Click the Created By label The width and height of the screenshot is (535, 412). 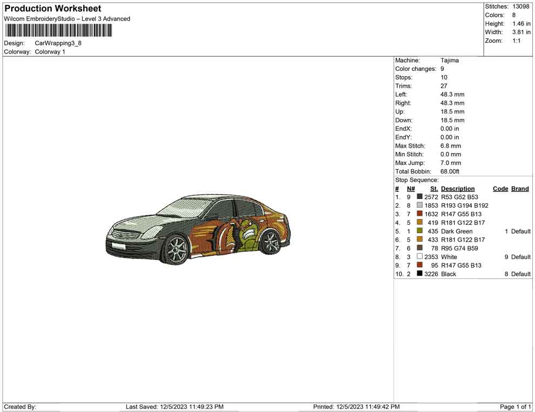[x=20, y=407]
